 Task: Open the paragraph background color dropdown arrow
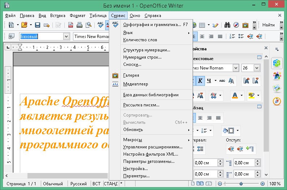tap(237, 130)
